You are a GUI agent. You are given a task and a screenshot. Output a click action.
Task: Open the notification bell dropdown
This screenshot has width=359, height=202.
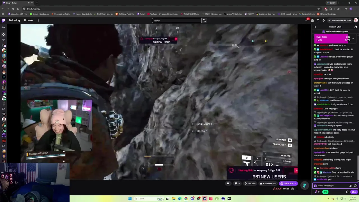coord(237,183)
